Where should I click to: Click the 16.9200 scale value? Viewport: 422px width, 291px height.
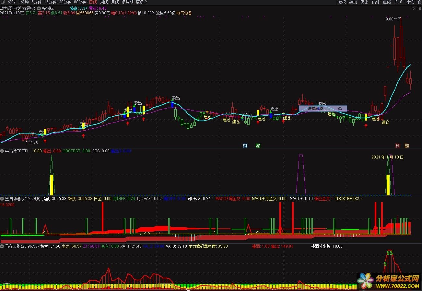(x=7, y=204)
